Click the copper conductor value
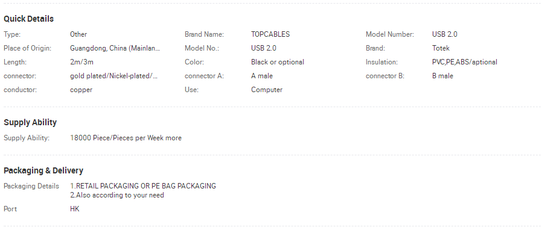Image resolution: width=542 pixels, height=230 pixels. 81,90
